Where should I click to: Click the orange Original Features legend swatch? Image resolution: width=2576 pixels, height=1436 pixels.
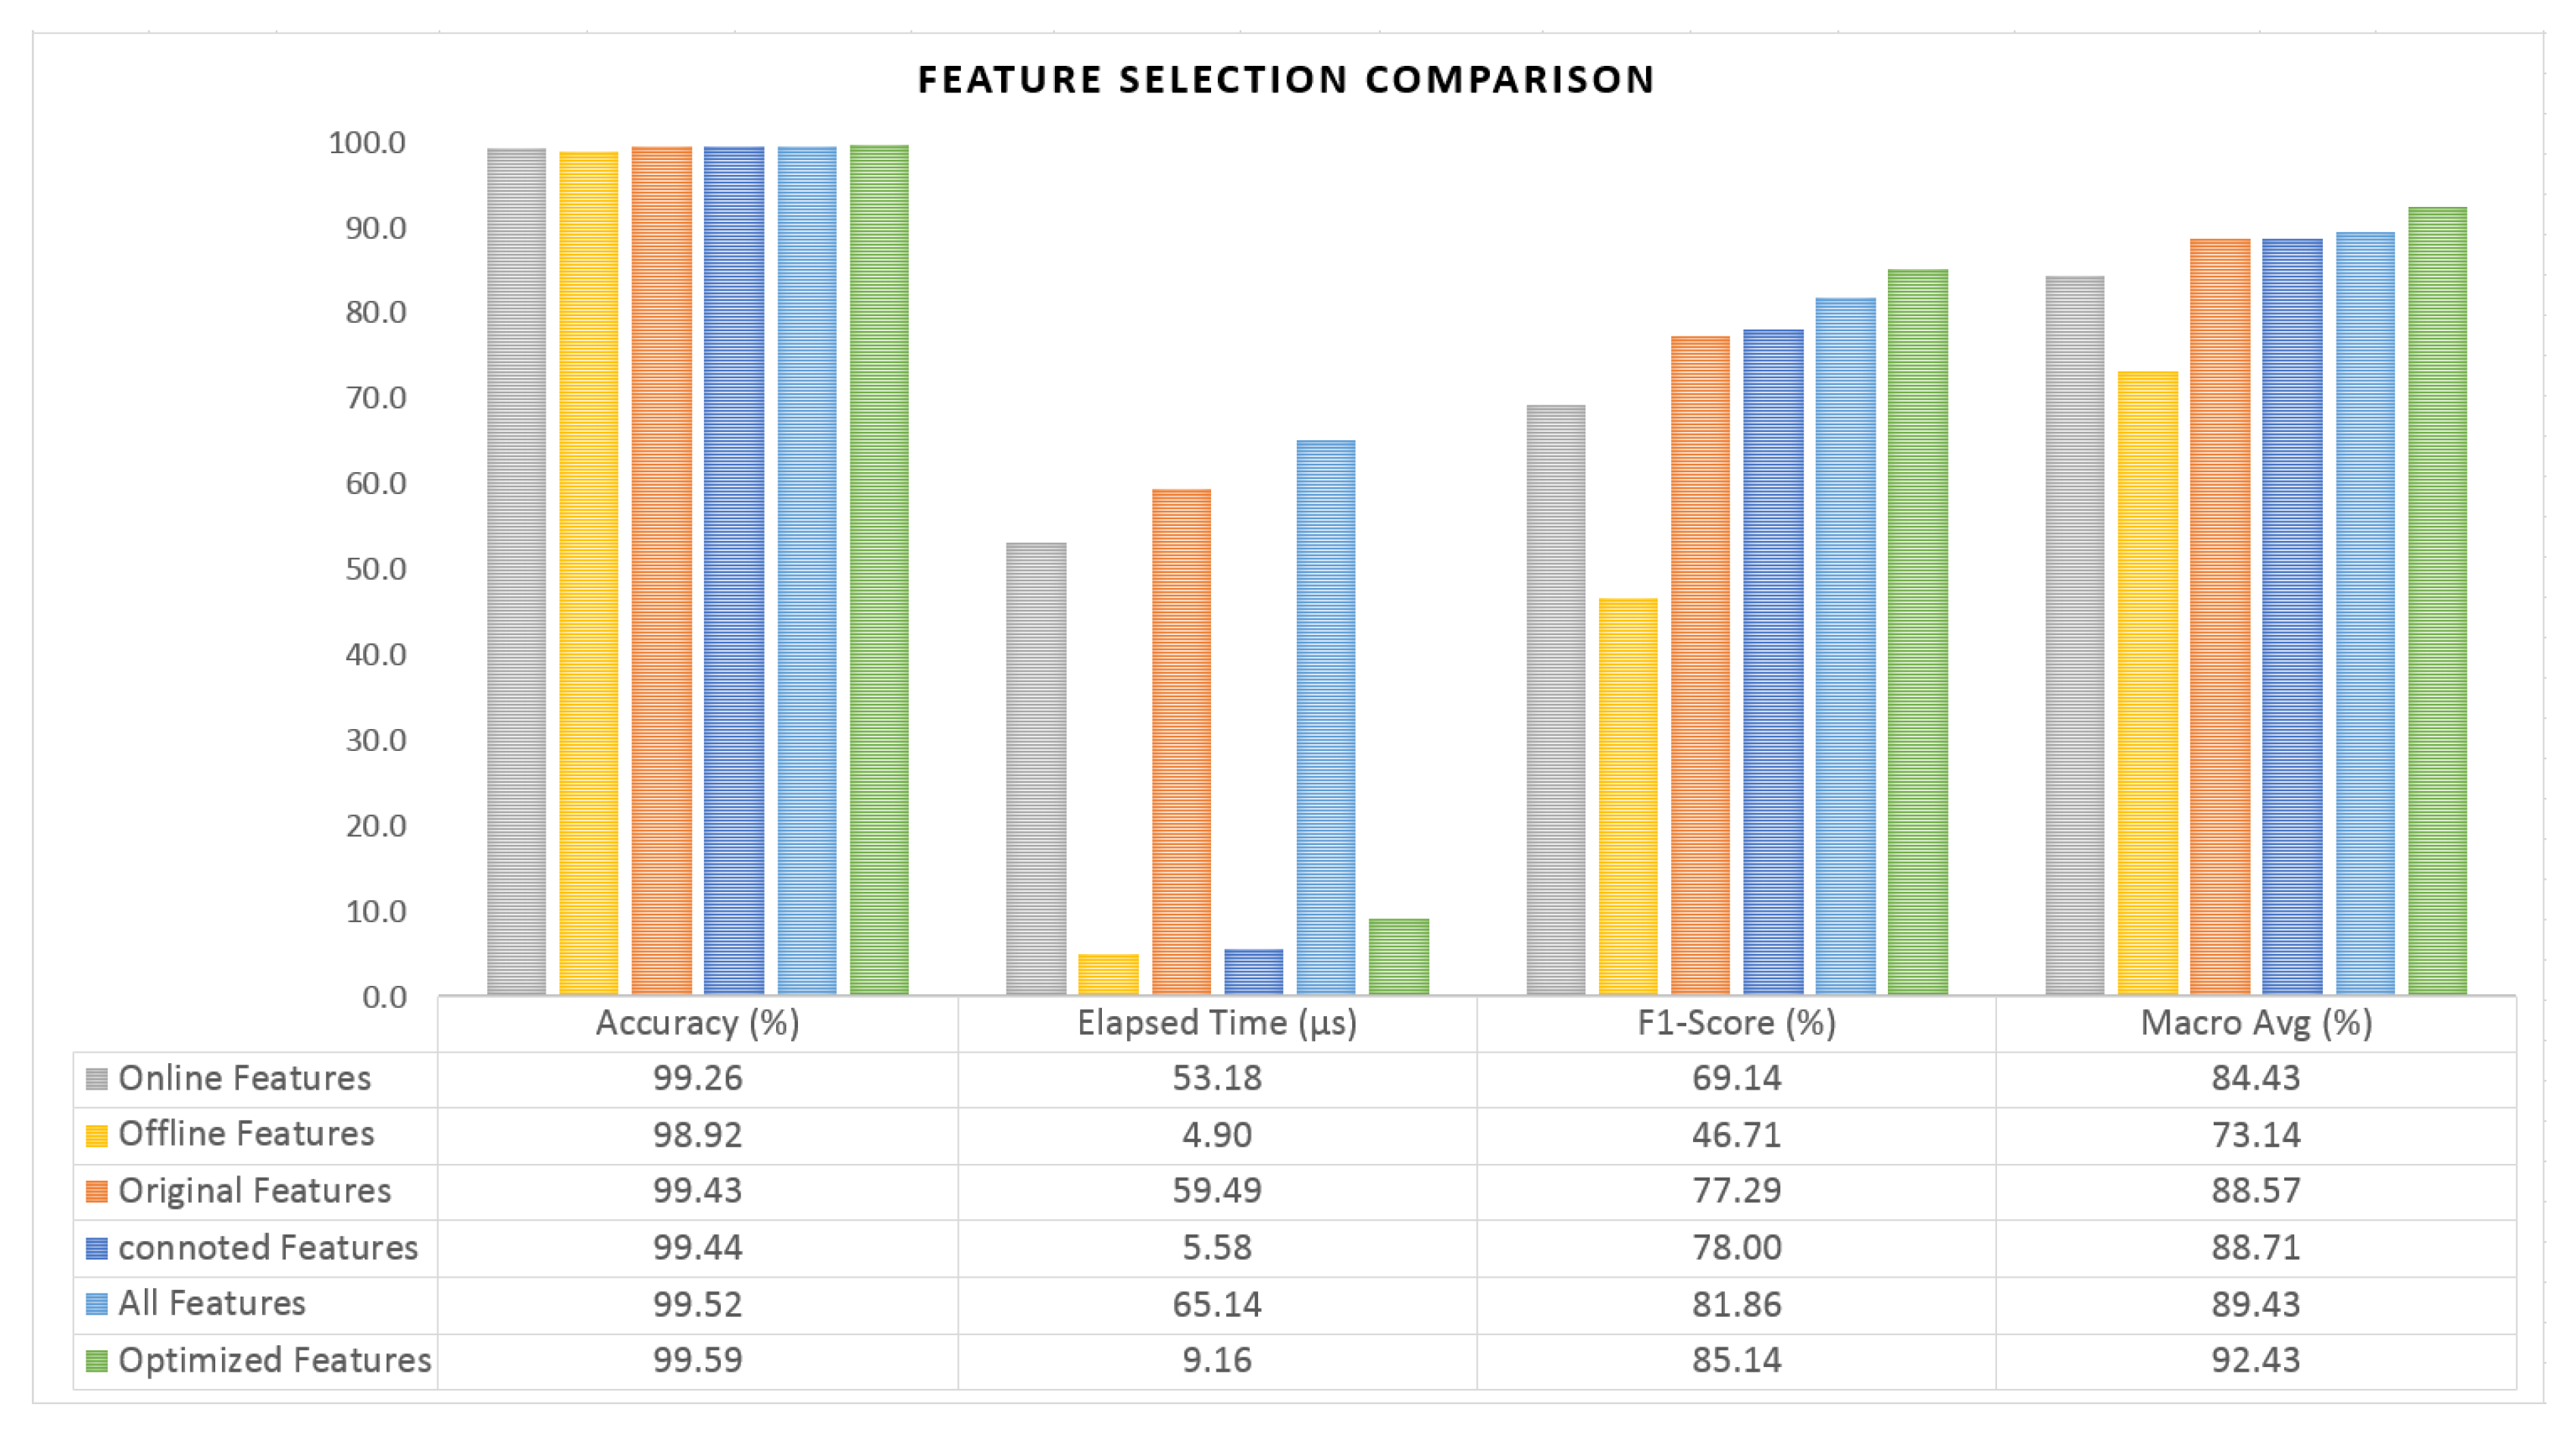coord(97,1192)
